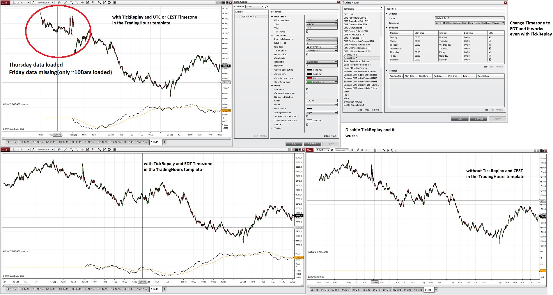This screenshot has width=553, height=295.
Task: Select the 6E 12-15 tab in lower-left chart
Action: [77, 289]
